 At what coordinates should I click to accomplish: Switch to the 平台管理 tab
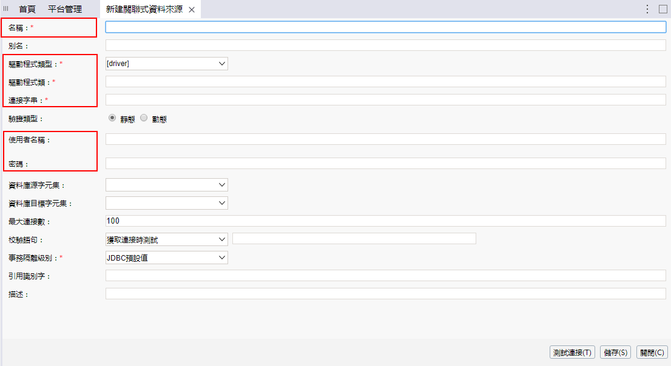(65, 9)
